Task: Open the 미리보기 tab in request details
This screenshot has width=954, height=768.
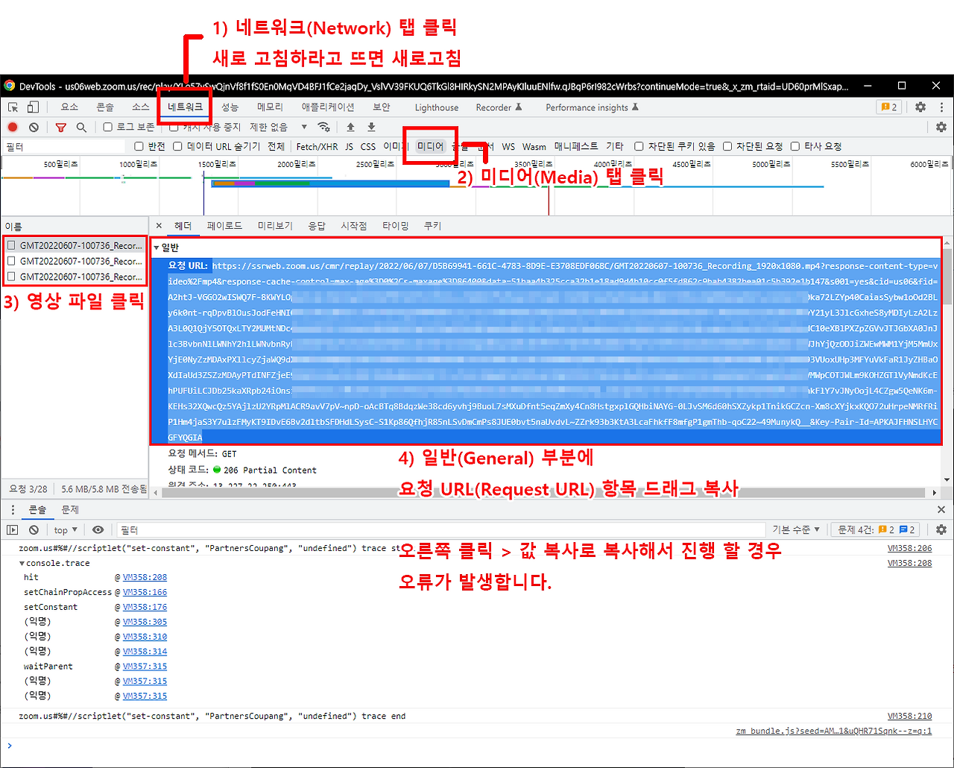Action: 275,226
